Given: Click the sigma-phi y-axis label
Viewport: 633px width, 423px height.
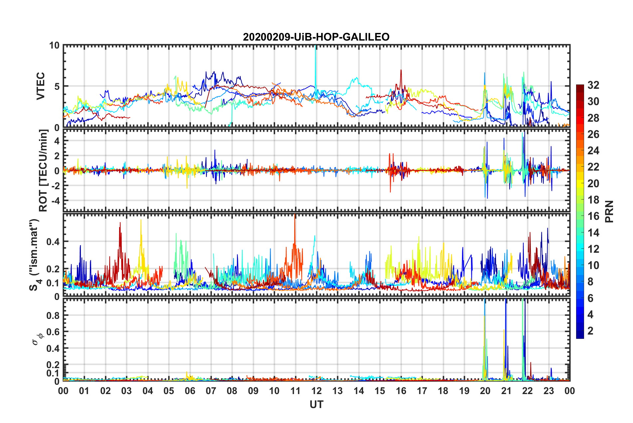Looking at the screenshot, I should pos(38,339).
